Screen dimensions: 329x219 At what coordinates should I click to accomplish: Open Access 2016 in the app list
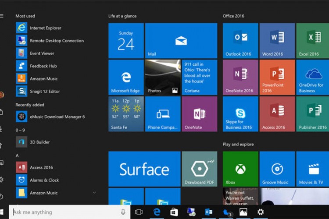57,167
